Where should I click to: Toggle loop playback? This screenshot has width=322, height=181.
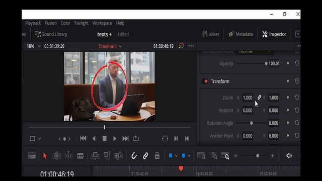[x=136, y=139]
